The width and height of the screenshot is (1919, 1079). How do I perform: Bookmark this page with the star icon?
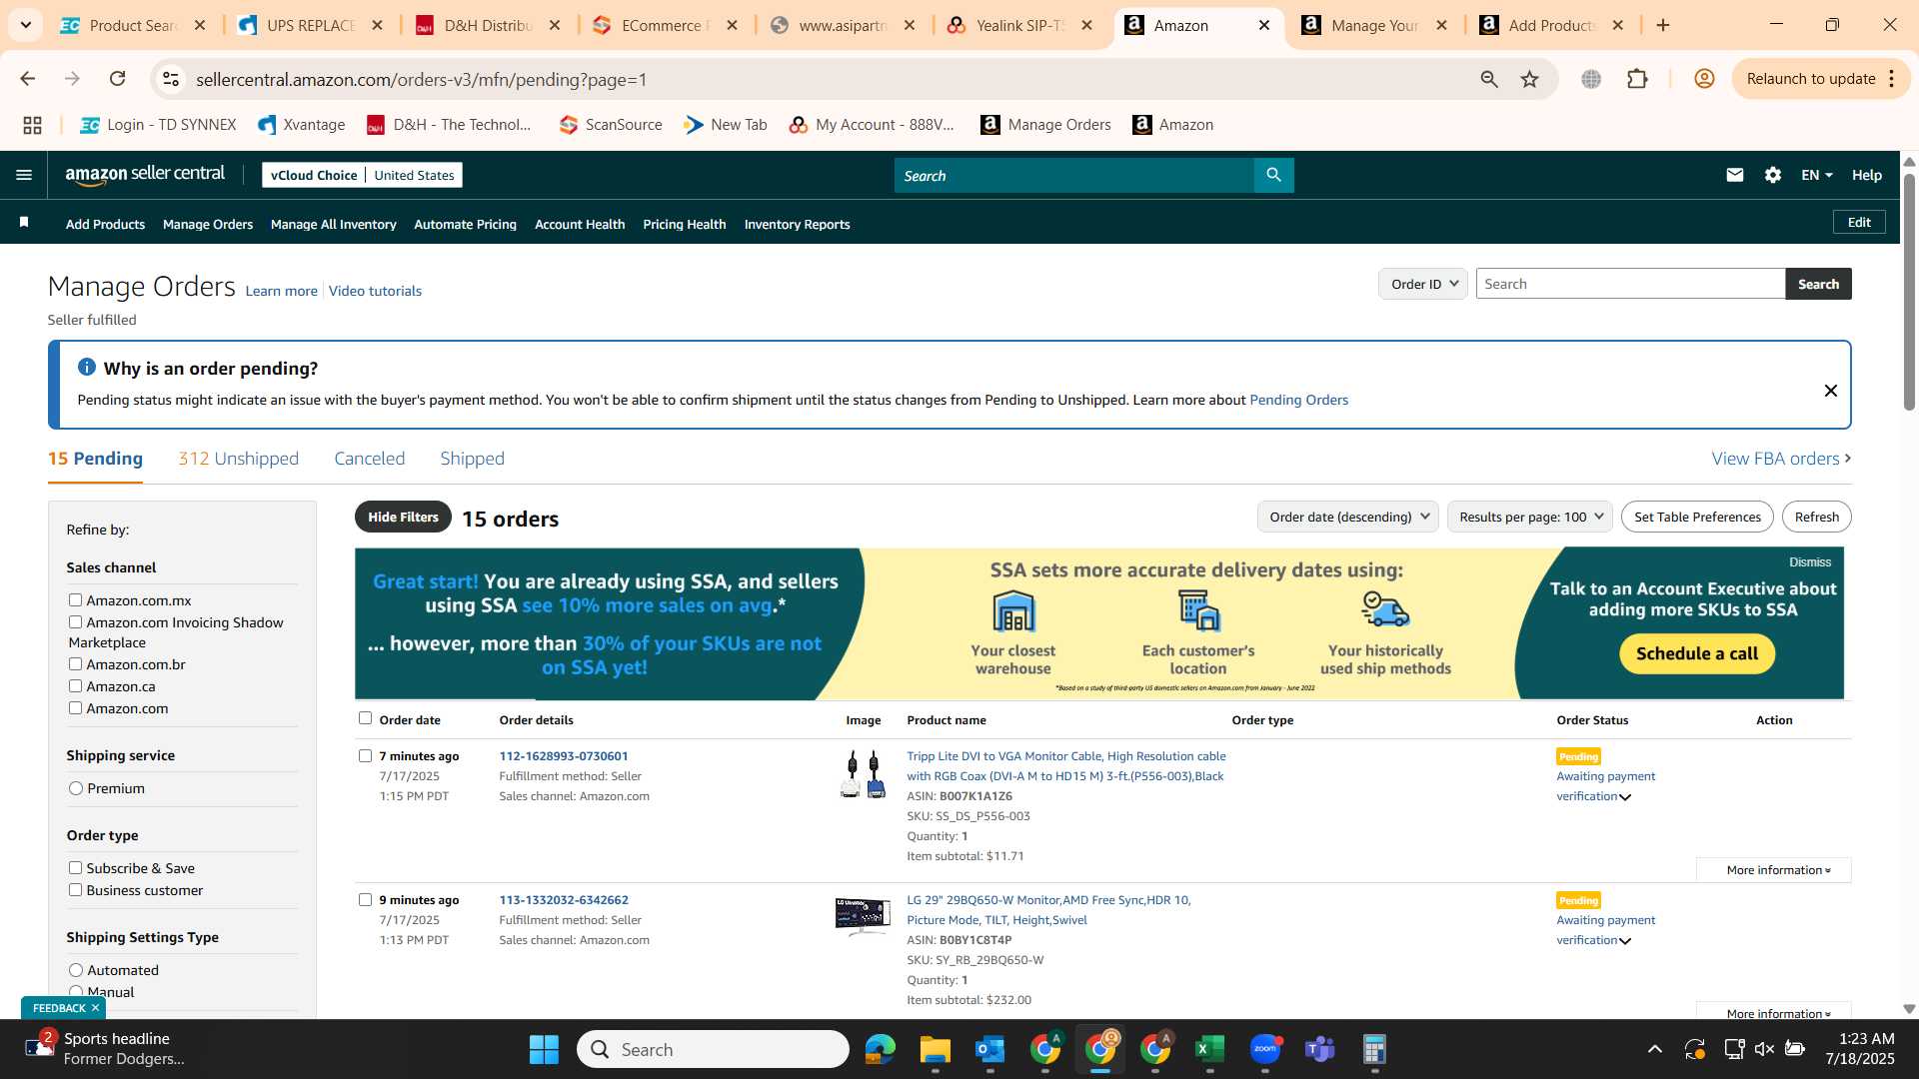[1530, 79]
